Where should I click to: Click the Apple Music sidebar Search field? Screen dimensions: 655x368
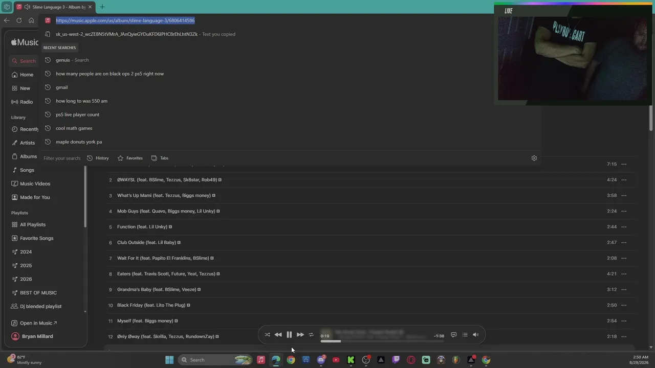coord(24,61)
